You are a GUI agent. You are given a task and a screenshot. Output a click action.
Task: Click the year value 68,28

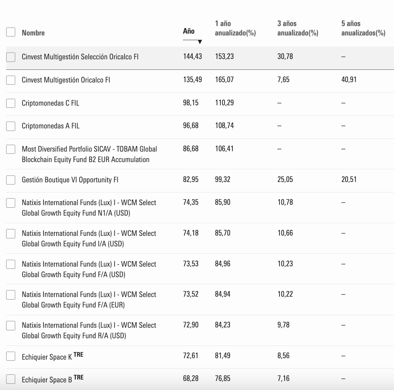click(x=191, y=378)
